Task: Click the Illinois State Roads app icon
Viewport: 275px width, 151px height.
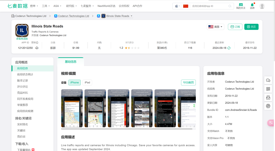Action: pos(22,30)
